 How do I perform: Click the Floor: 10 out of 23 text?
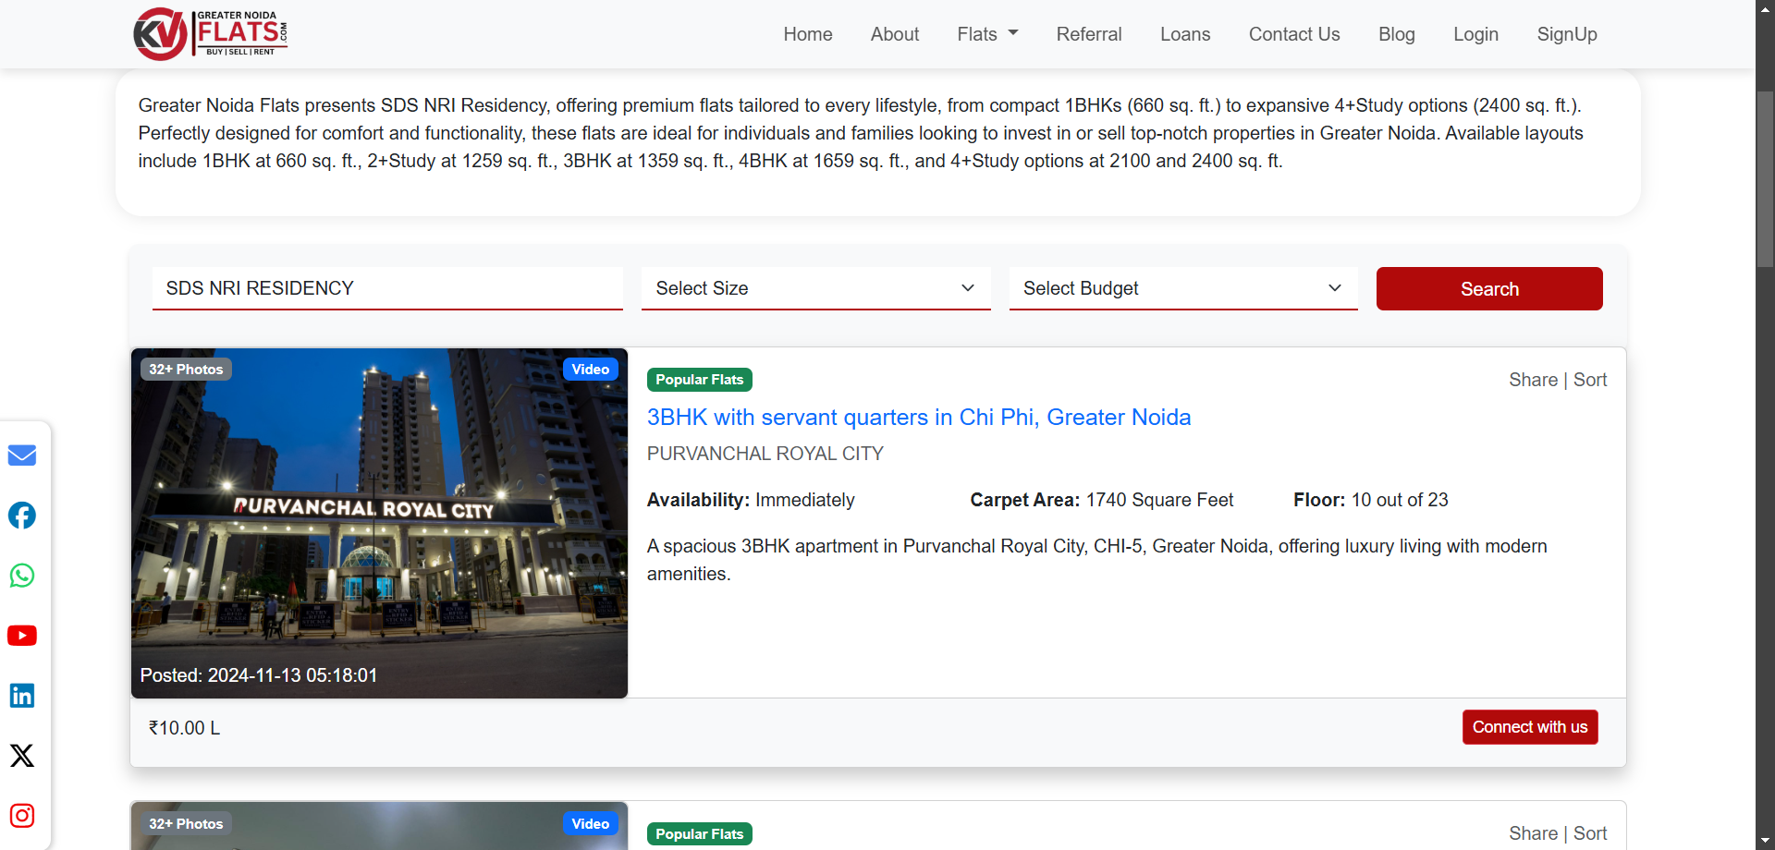(x=1371, y=500)
